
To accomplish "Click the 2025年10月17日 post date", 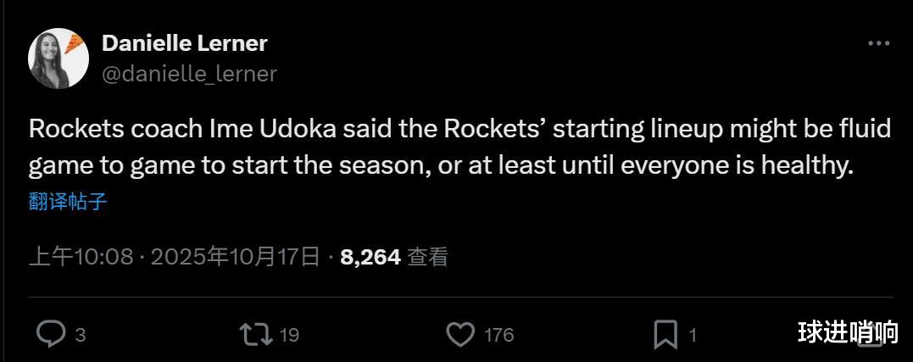I will (236, 257).
